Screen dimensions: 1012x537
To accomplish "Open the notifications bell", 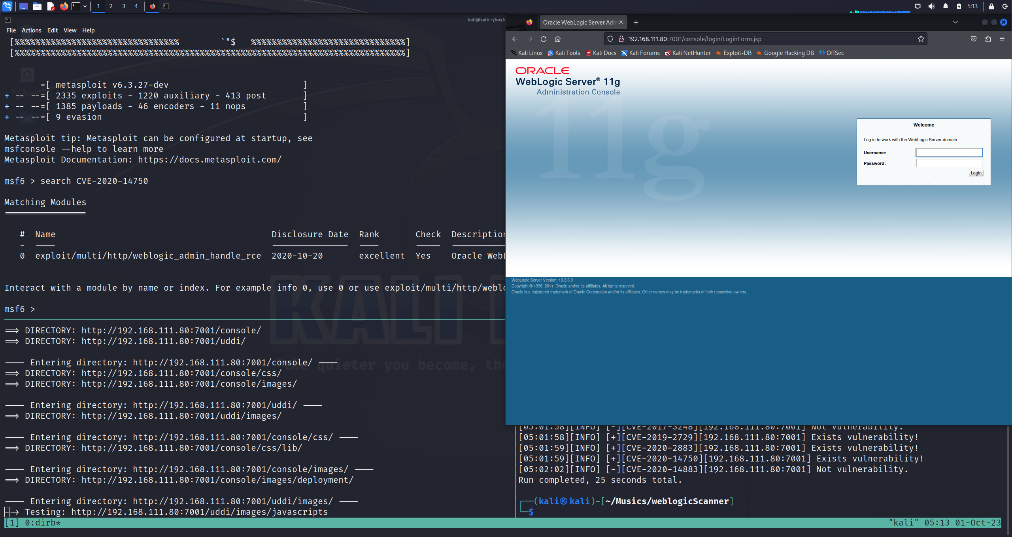I will point(946,6).
